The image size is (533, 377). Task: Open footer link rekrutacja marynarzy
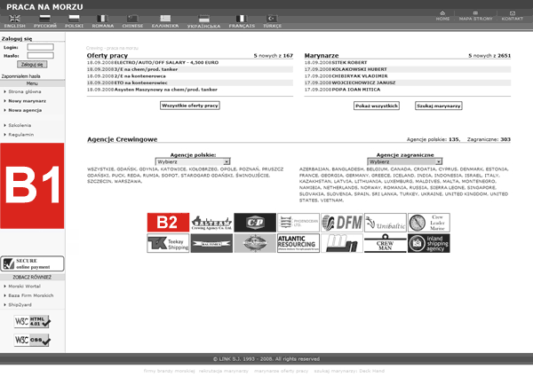[x=224, y=371]
